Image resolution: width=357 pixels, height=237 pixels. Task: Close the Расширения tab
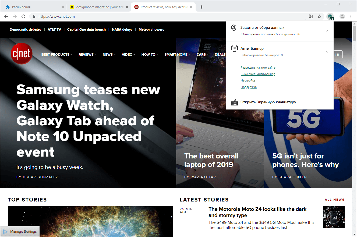63,7
